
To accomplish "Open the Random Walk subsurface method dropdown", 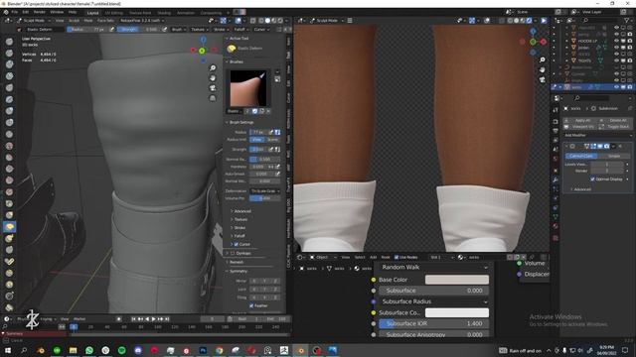I will tap(433, 267).
